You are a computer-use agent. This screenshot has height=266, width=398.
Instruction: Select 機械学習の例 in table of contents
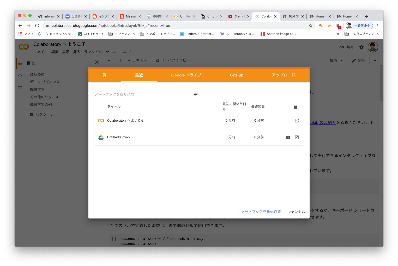(x=41, y=105)
